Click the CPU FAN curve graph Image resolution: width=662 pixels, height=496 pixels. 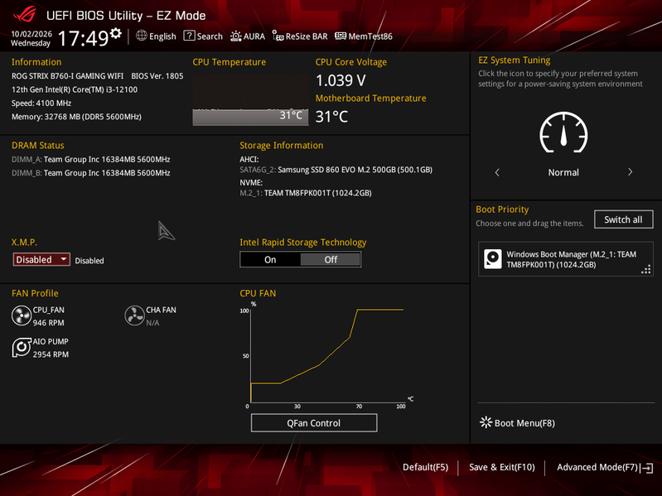(326, 354)
